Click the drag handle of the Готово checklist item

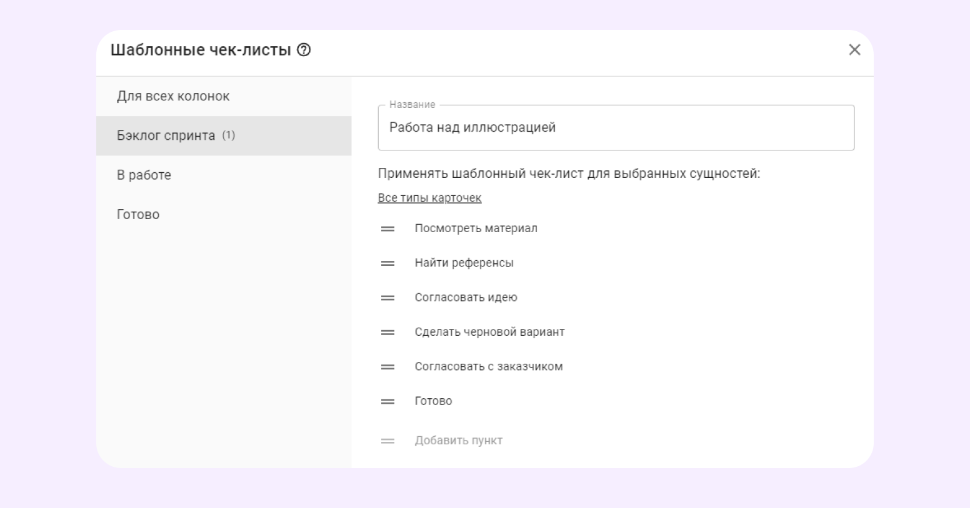pyautogui.click(x=387, y=401)
